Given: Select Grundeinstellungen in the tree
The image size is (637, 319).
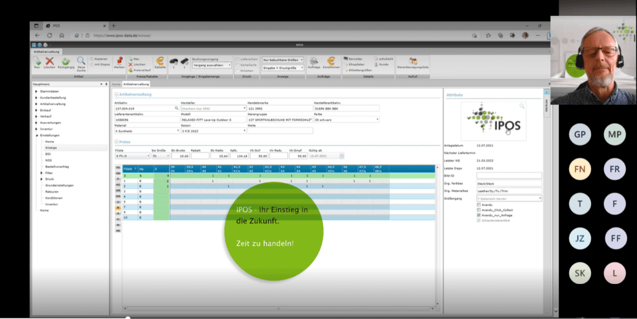Looking at the screenshot, I should 59,186.
